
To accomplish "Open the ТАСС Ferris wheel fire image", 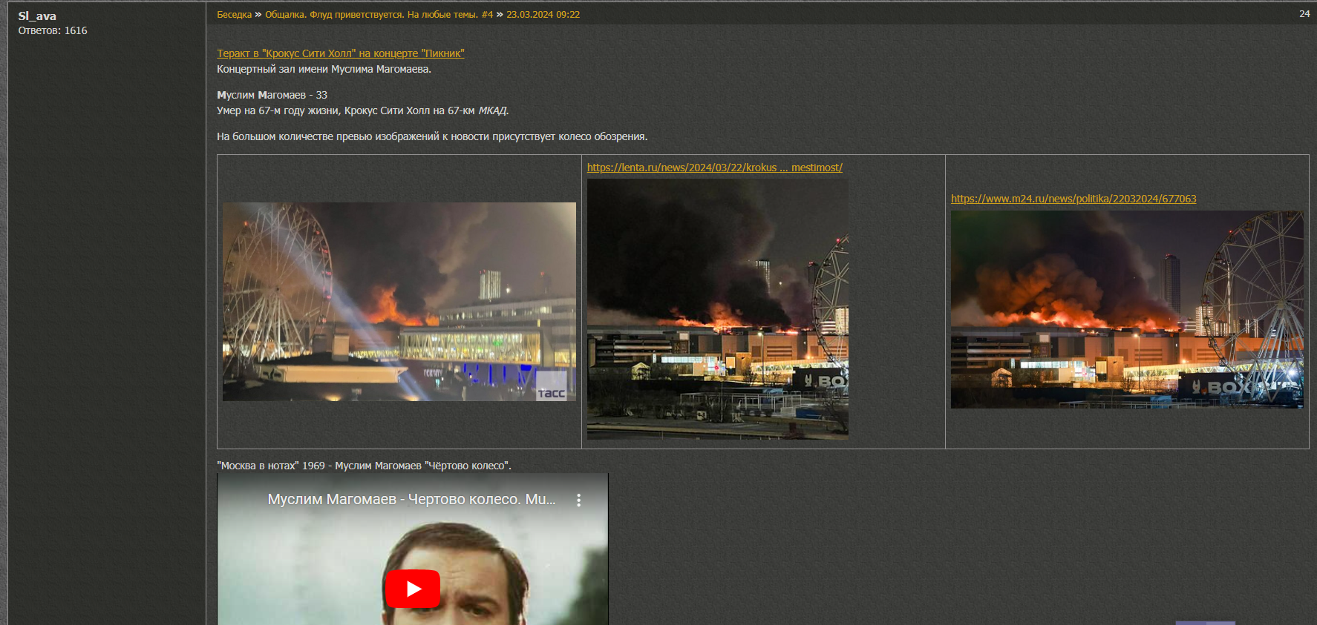I will click(x=399, y=302).
